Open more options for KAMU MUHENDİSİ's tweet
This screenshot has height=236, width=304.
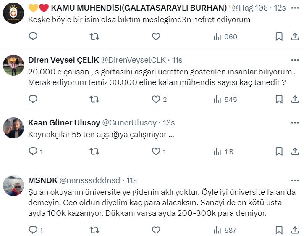point(295,8)
